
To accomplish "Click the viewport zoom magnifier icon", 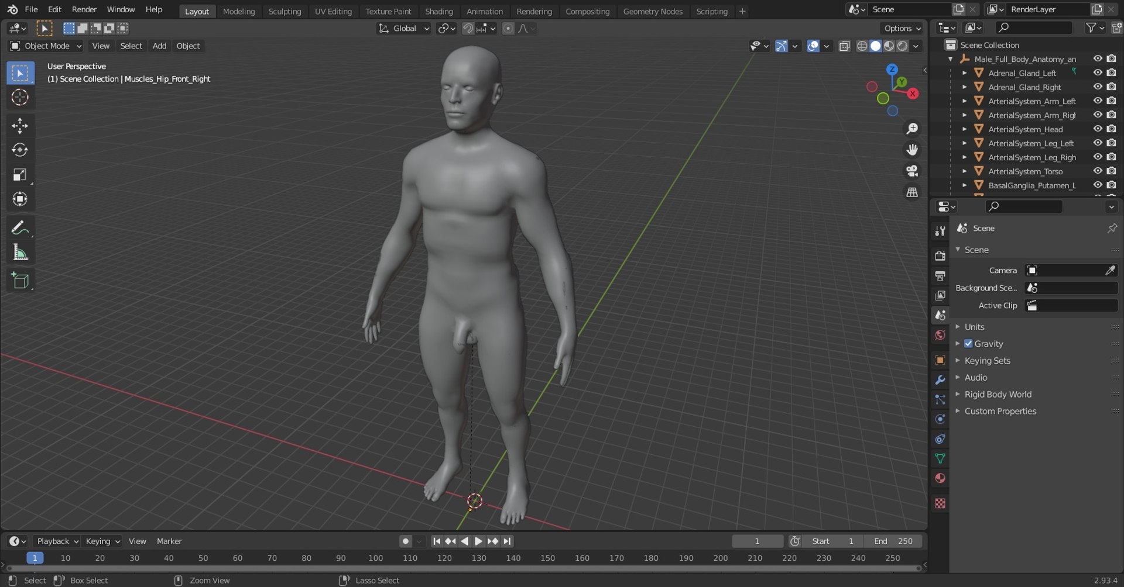I will (x=912, y=129).
